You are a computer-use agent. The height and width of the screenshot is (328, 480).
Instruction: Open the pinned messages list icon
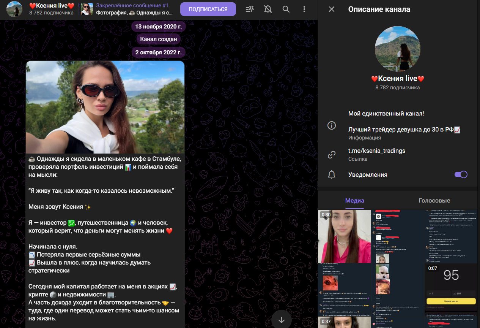249,9
